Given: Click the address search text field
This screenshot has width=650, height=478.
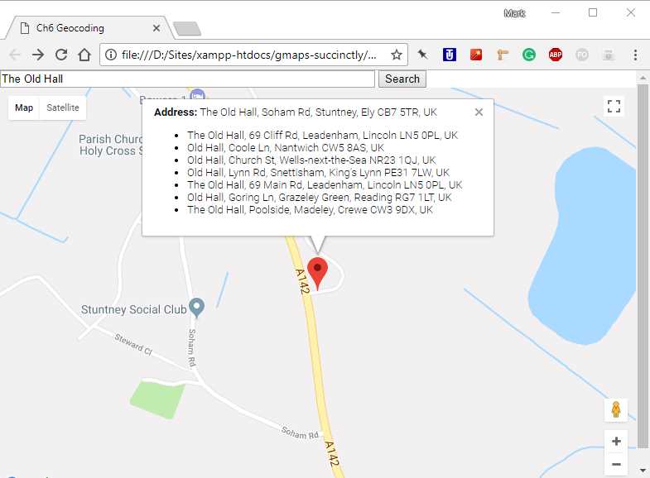Looking at the screenshot, I should pyautogui.click(x=187, y=79).
